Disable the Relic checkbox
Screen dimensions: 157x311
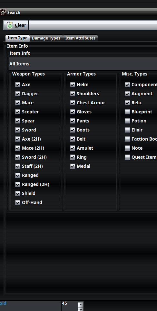[x=127, y=103]
